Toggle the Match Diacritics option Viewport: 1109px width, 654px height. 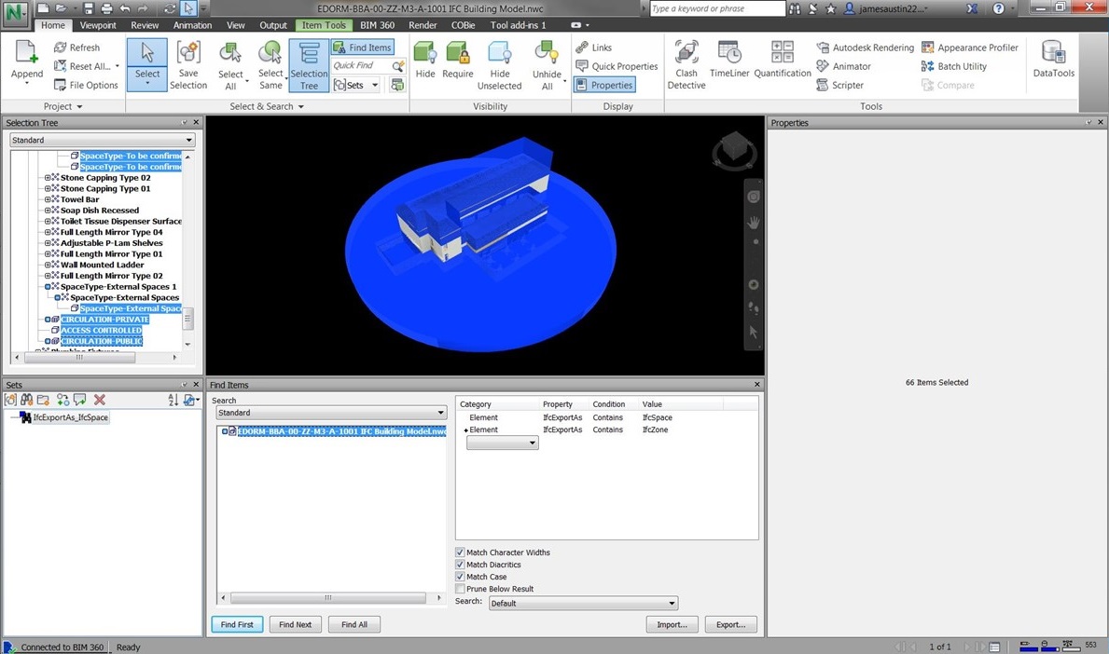pyautogui.click(x=459, y=565)
